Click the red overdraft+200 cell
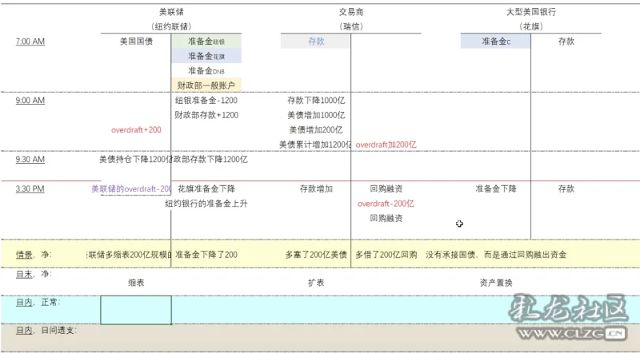The width and height of the screenshot is (640, 353). 136,129
